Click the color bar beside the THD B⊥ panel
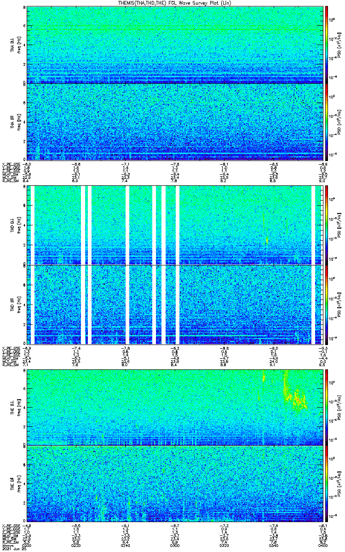 [x=327, y=225]
